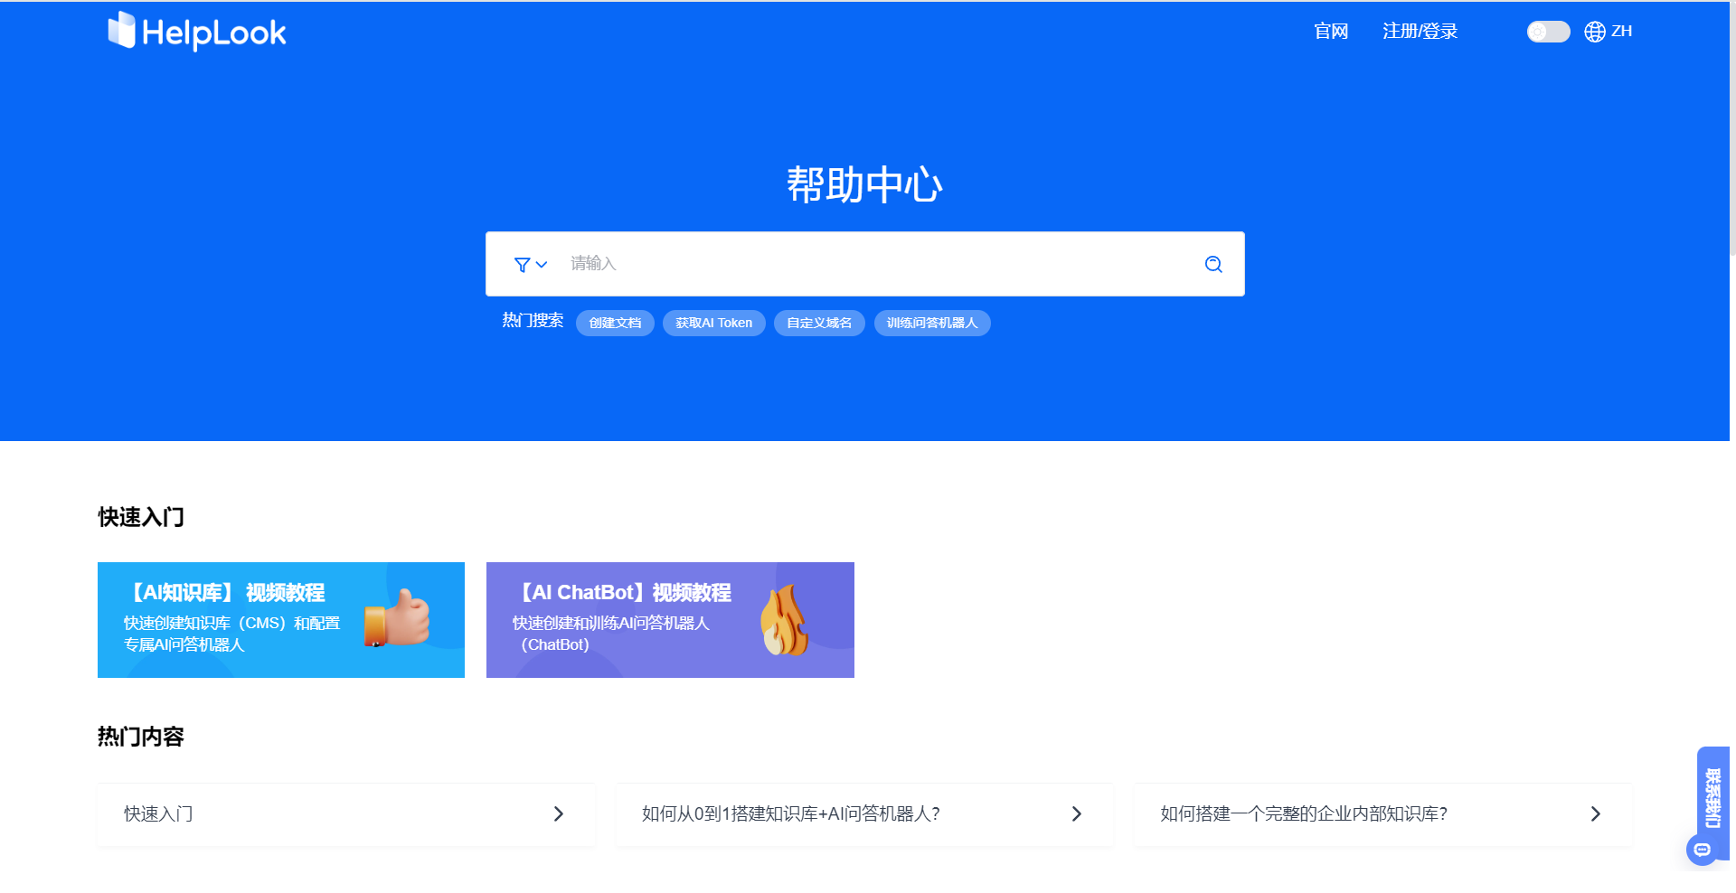
Task: Open the 【AI知识库】视频教程 card
Action: 281,620
